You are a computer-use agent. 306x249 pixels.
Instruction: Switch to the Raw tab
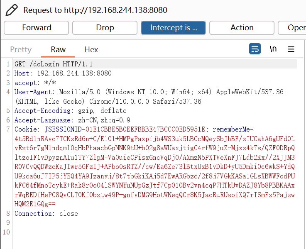[x=58, y=49]
